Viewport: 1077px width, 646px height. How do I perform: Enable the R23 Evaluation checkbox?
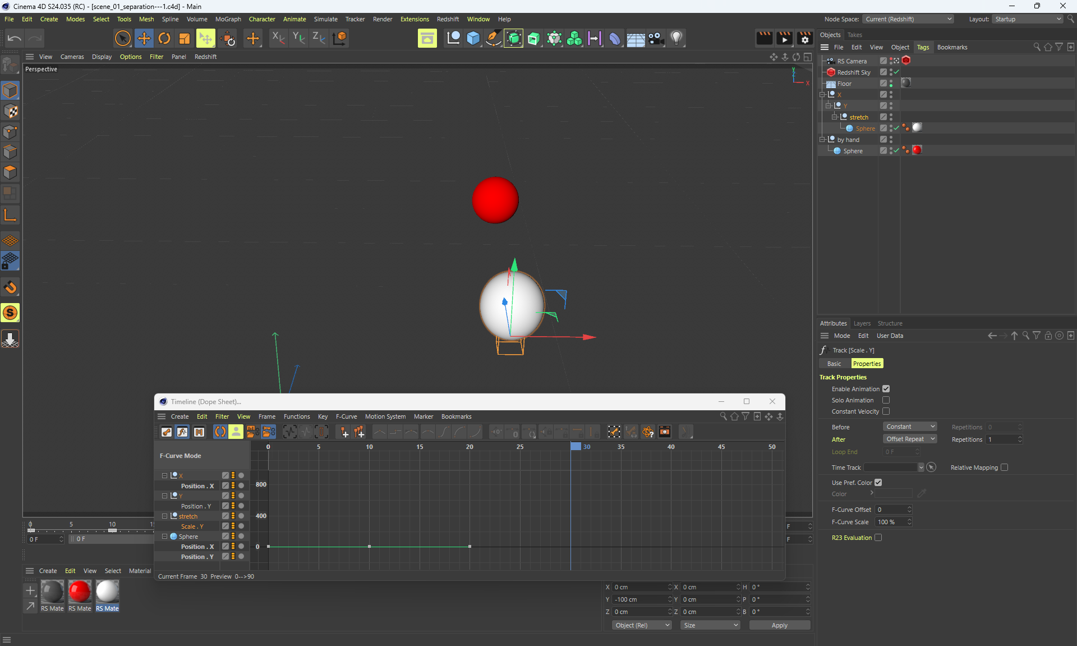[x=878, y=538]
